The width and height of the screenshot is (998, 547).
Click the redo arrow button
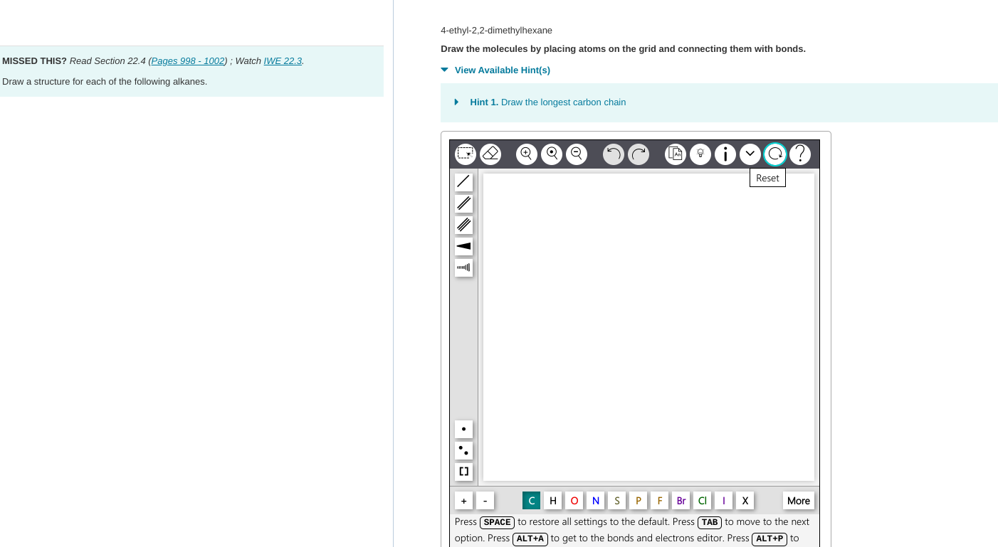(639, 154)
